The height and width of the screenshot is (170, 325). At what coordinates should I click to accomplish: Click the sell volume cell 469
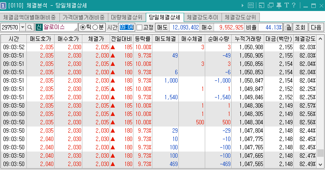(166, 164)
